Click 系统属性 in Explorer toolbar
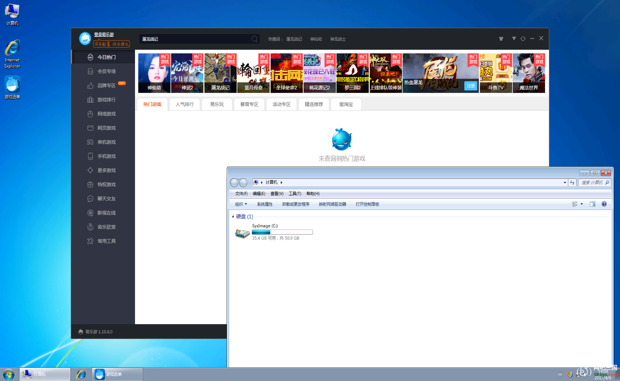This screenshot has width=620, height=381. click(265, 204)
